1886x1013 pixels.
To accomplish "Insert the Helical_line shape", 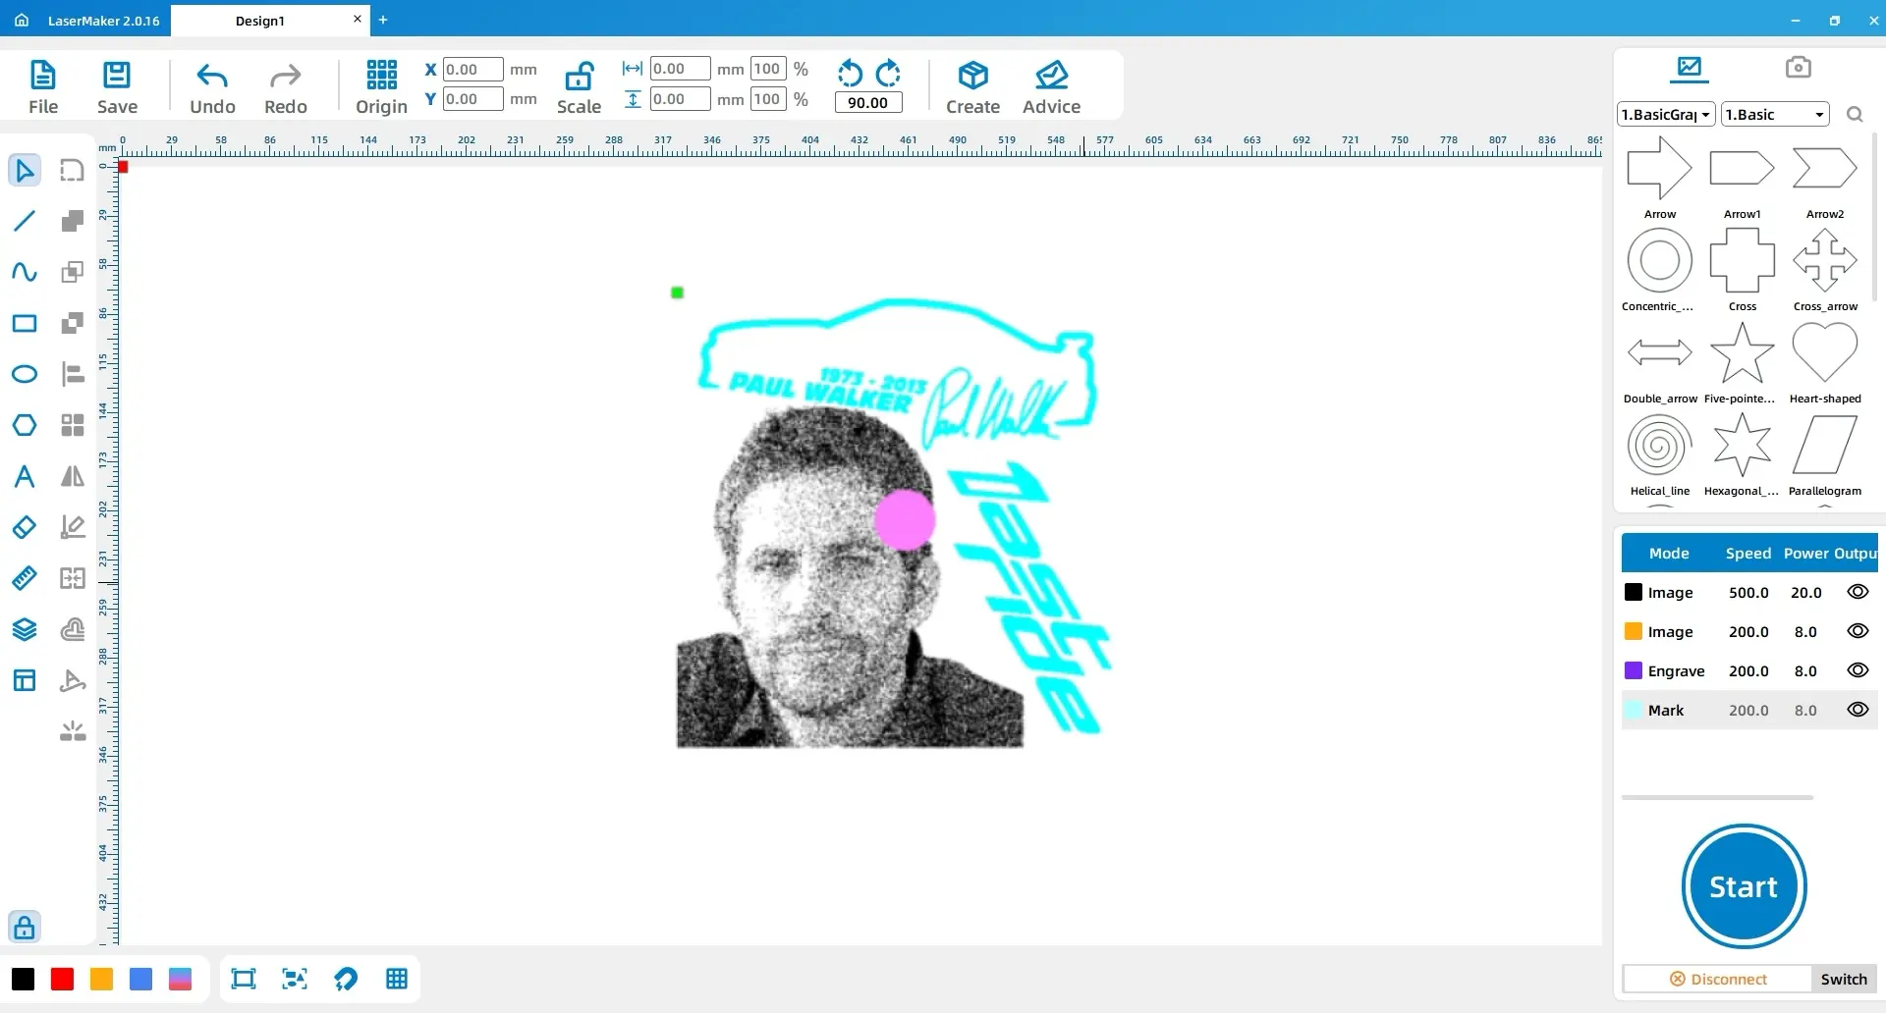I will pyautogui.click(x=1660, y=453).
